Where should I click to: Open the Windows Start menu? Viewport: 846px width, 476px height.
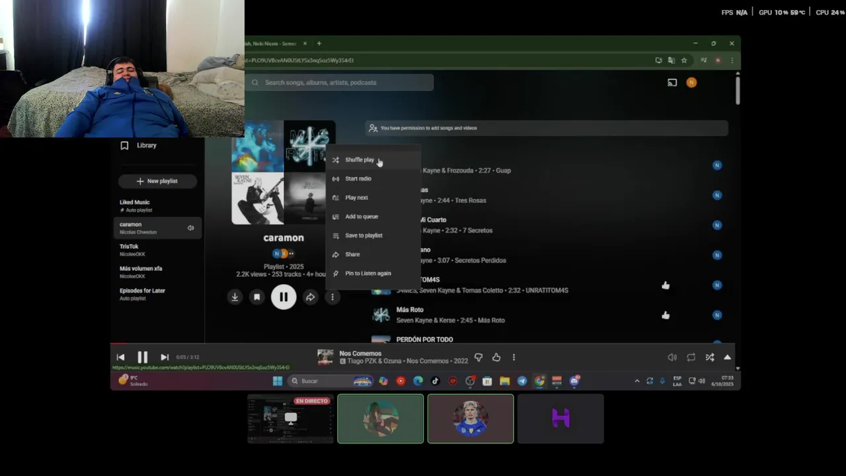point(278,381)
